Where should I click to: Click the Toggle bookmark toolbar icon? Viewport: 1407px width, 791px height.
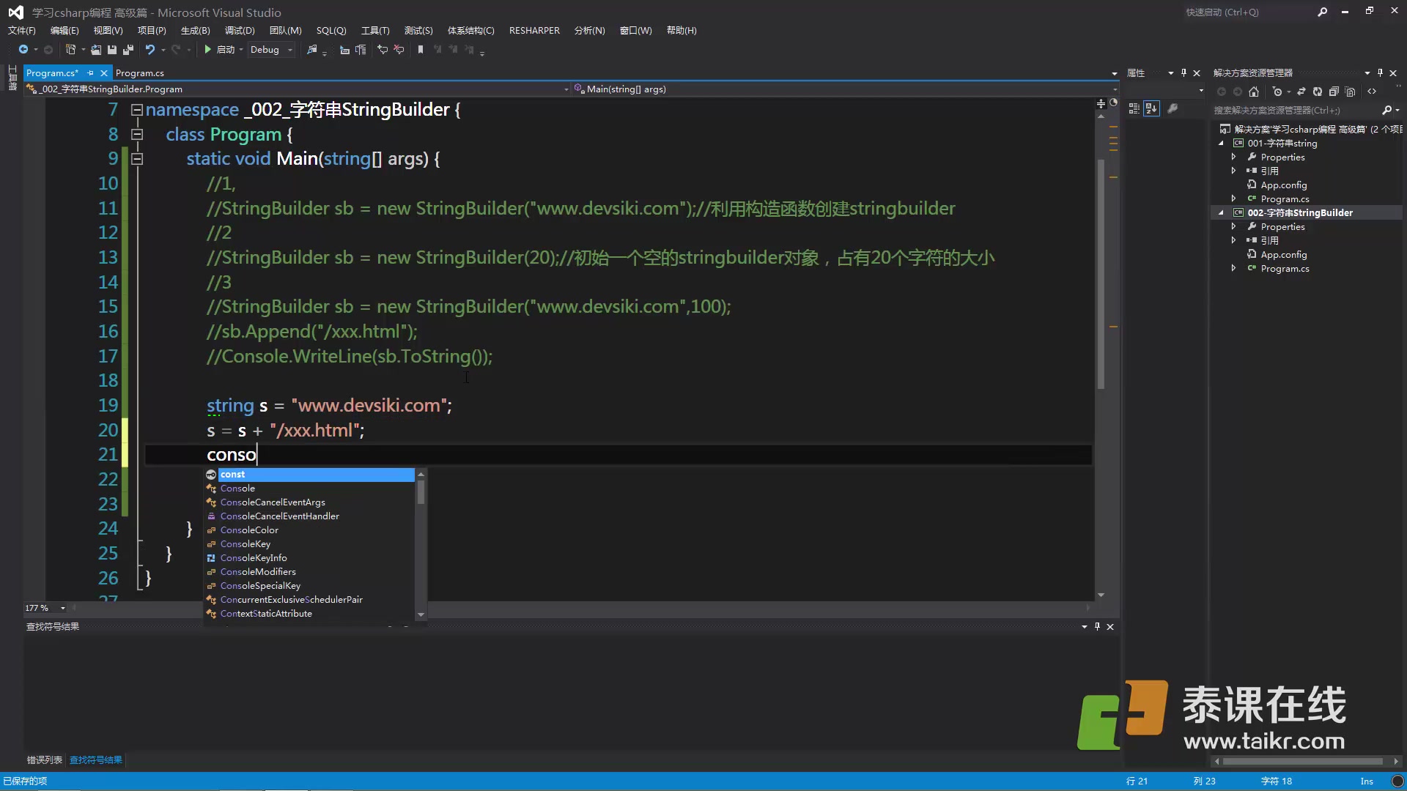421,50
